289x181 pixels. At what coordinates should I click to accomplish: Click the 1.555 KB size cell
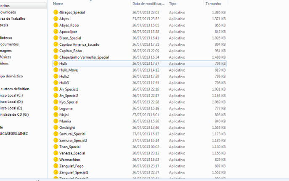point(219,128)
